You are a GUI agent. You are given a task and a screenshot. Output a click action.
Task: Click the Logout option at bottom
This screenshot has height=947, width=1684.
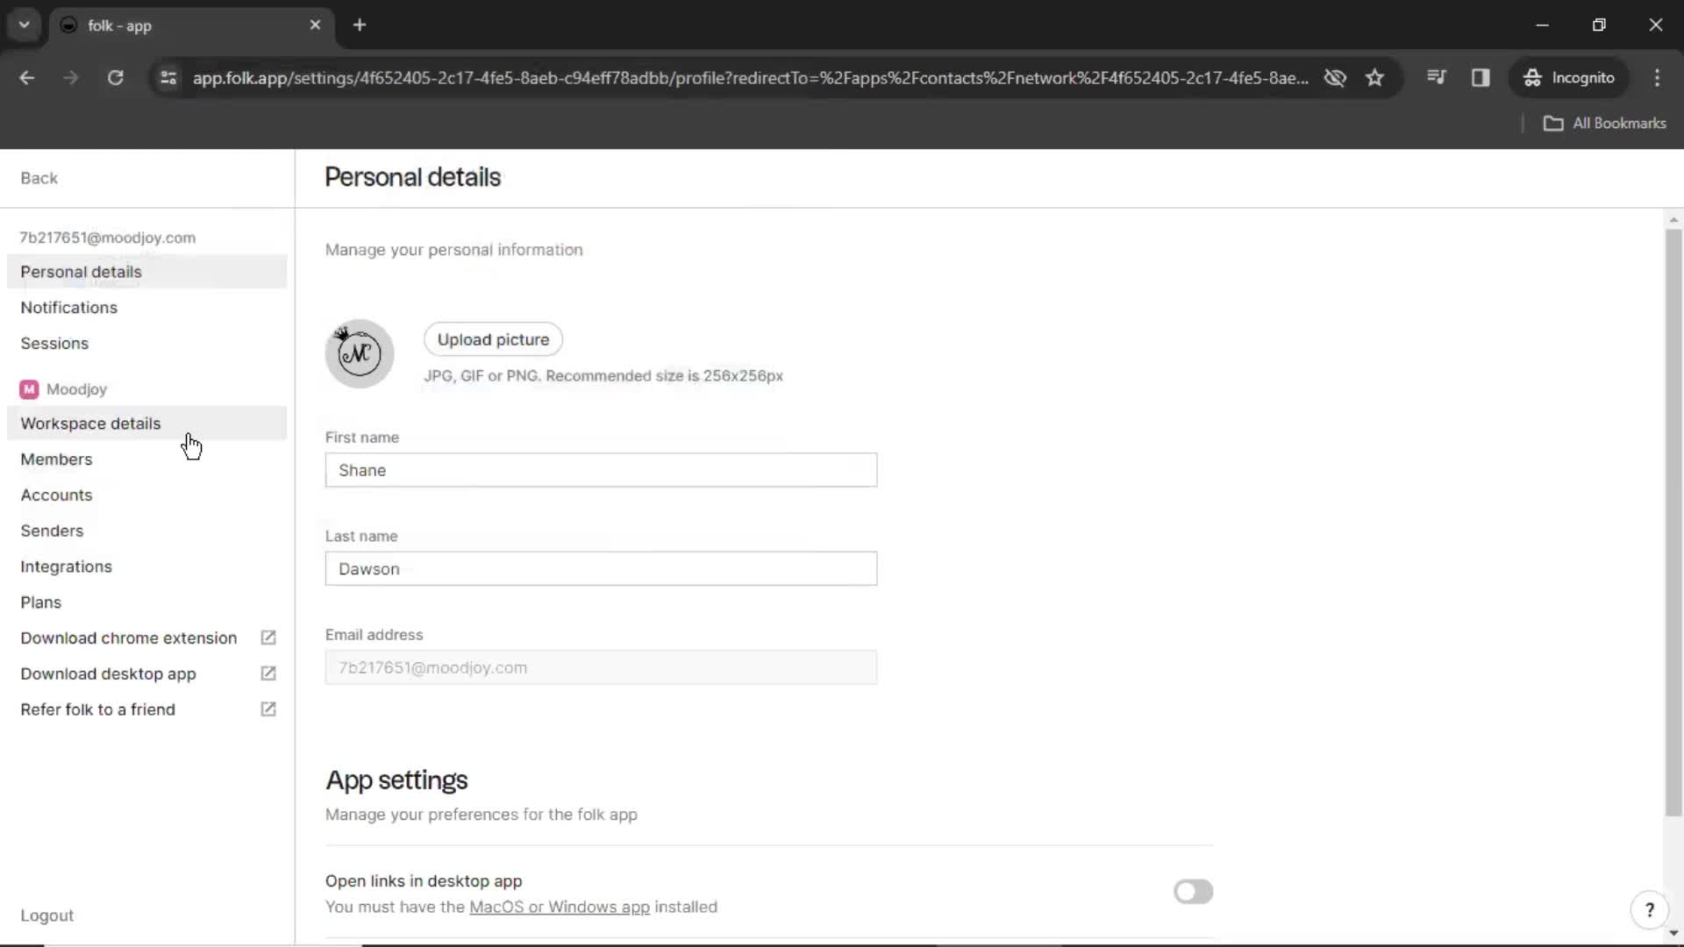(46, 915)
